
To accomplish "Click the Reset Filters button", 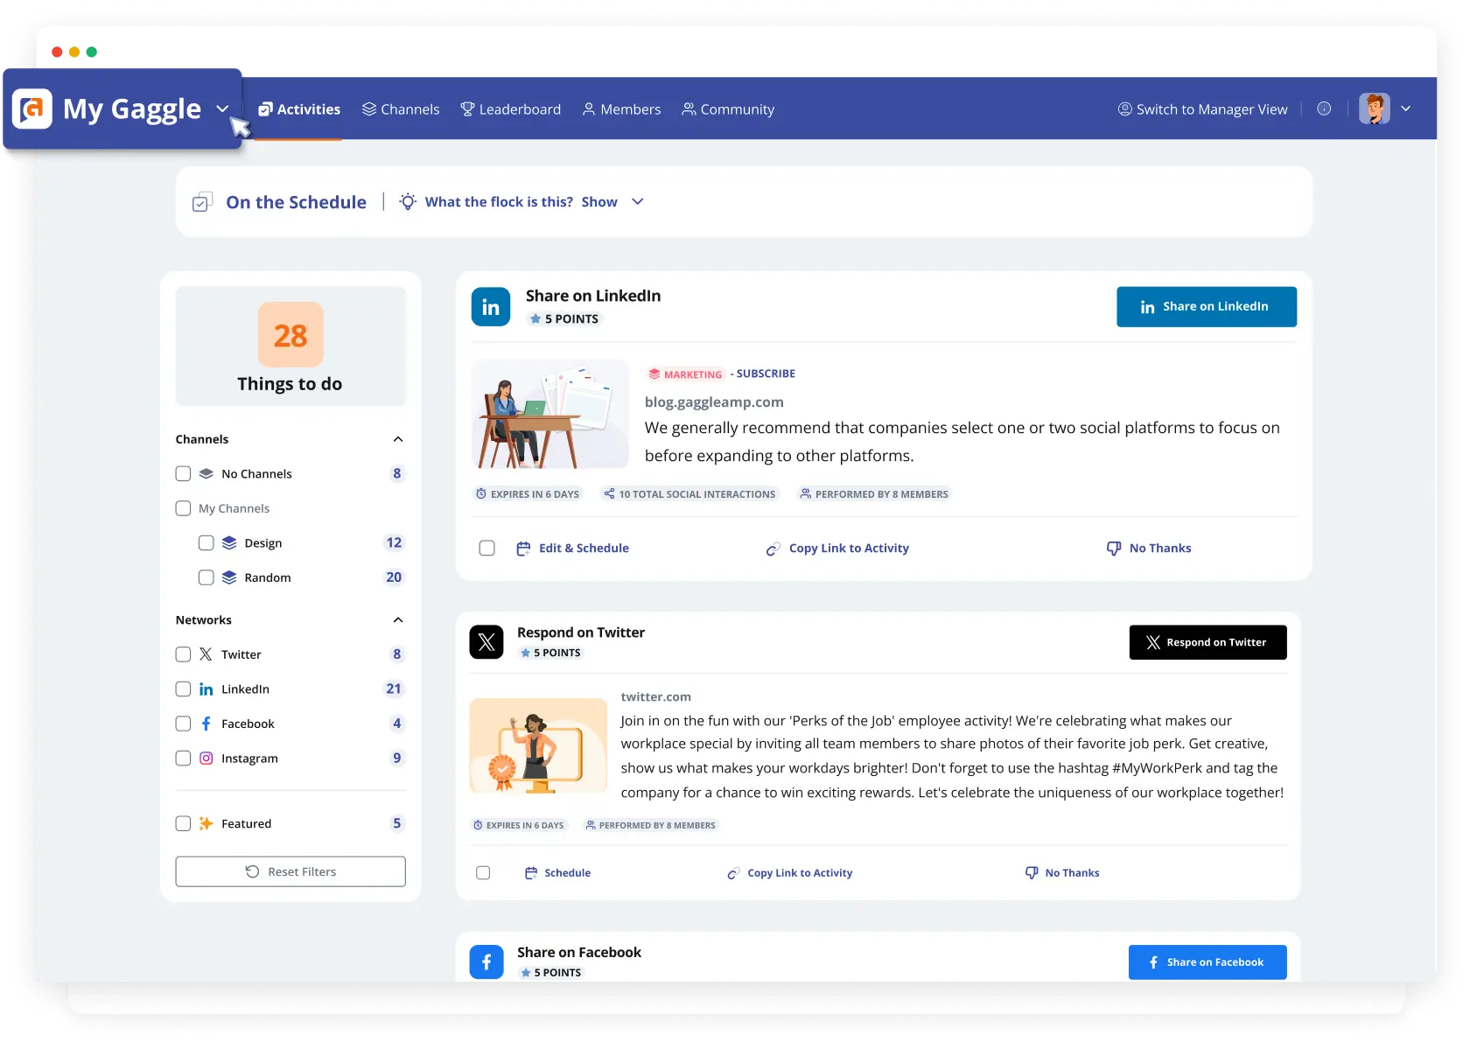I will coord(290,871).
